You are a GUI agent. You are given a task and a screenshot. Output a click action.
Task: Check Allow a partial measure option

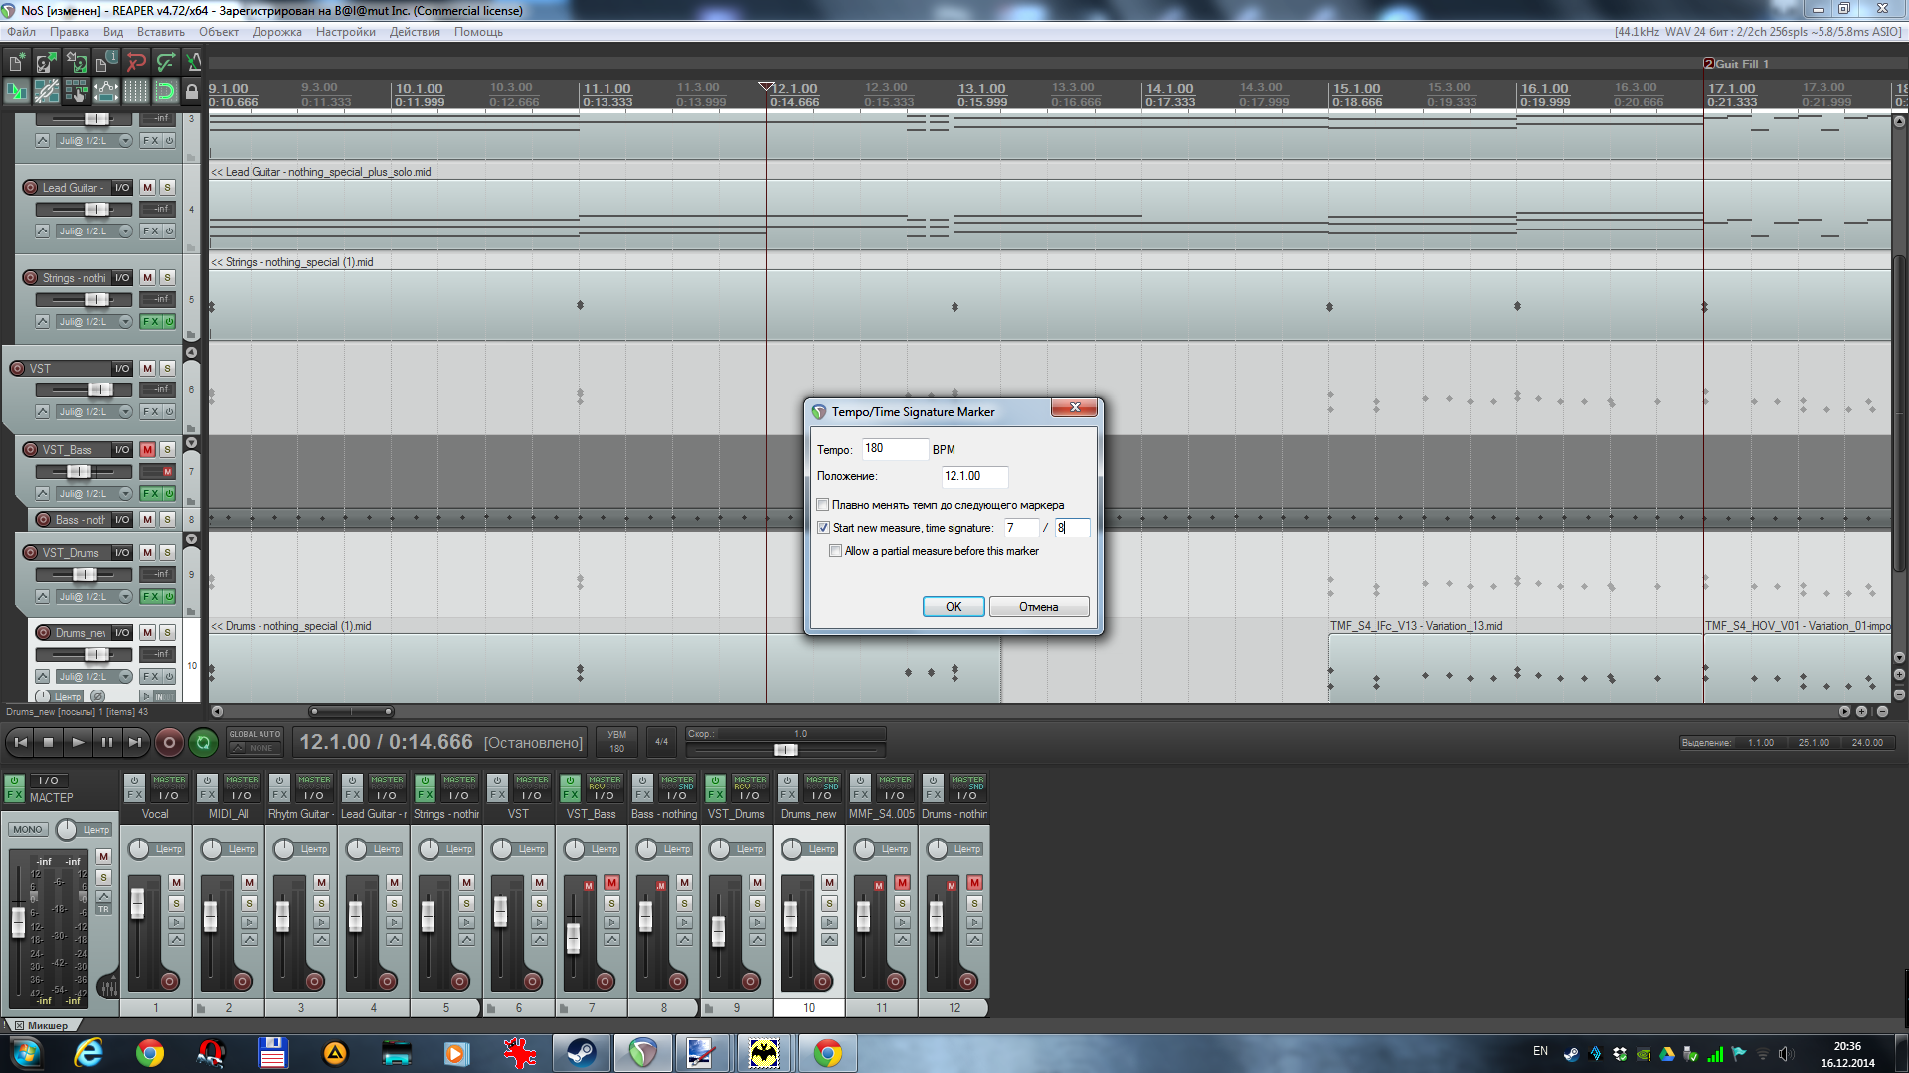point(835,551)
